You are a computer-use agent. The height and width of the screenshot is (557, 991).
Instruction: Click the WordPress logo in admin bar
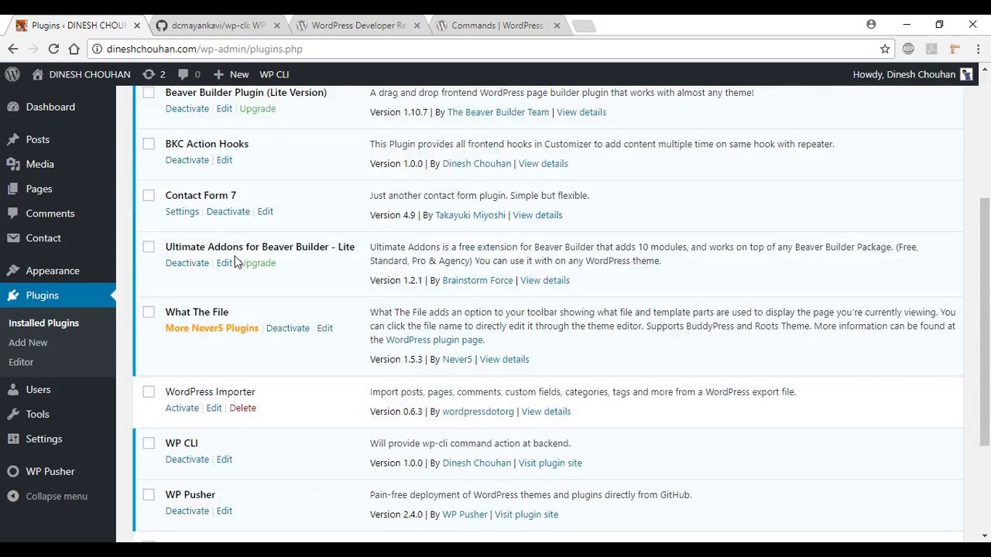tap(12, 74)
